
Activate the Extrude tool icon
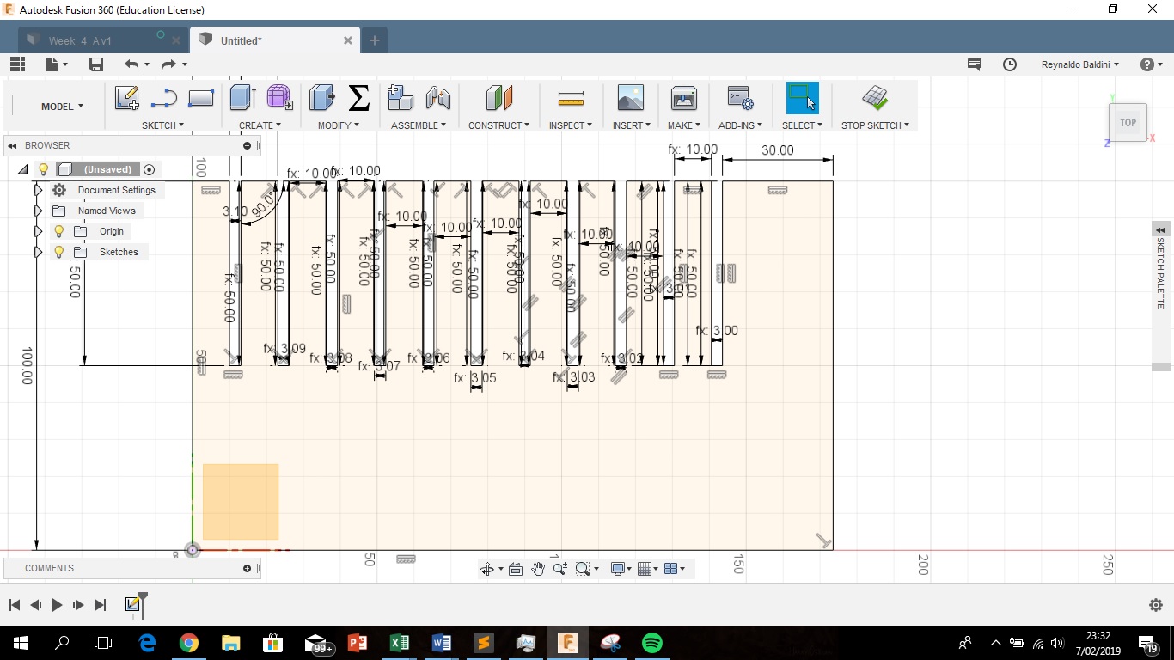(x=242, y=98)
